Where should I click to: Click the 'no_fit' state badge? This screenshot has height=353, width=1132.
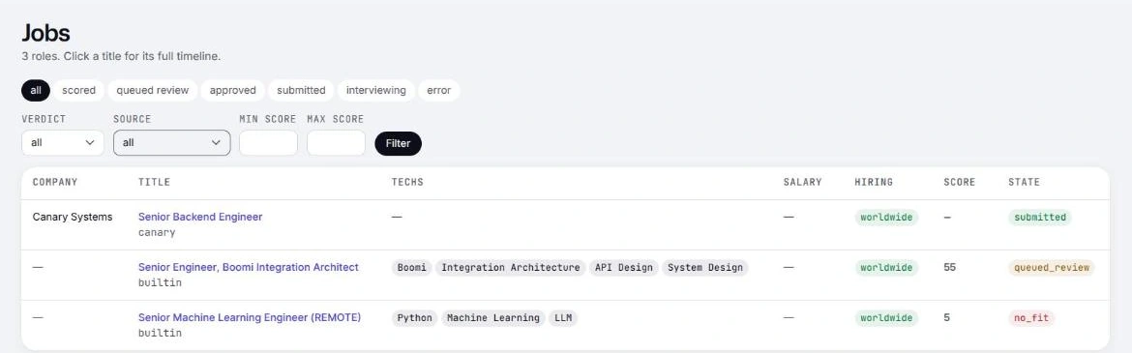pos(1031,318)
